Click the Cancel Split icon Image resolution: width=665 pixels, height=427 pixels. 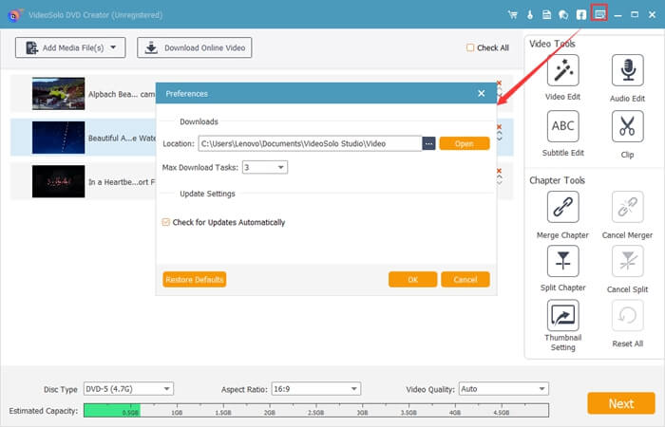point(627,261)
